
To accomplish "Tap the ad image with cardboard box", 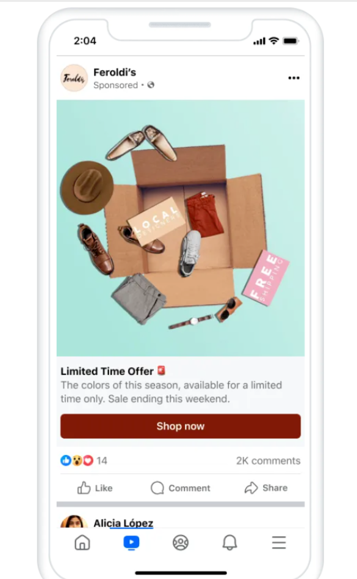I will (x=181, y=228).
